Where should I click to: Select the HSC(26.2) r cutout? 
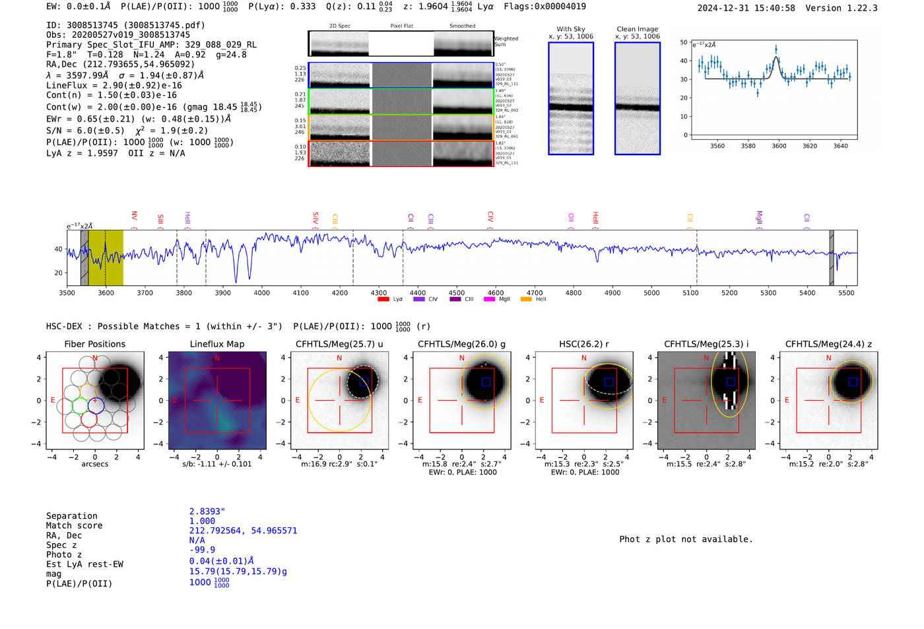pos(583,401)
